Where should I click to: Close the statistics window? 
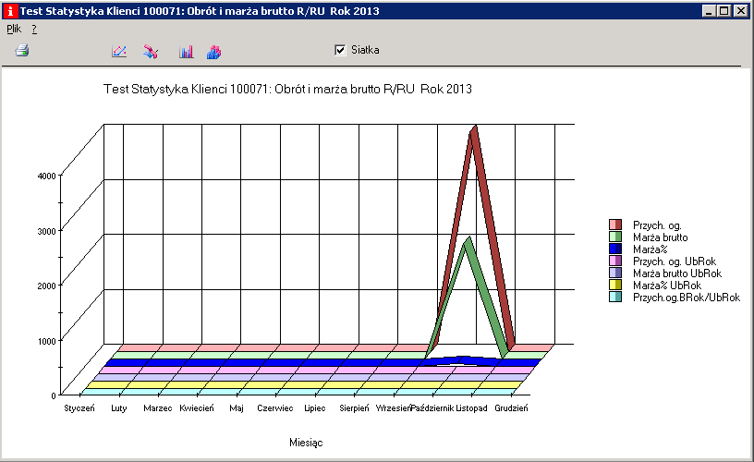[x=740, y=10]
